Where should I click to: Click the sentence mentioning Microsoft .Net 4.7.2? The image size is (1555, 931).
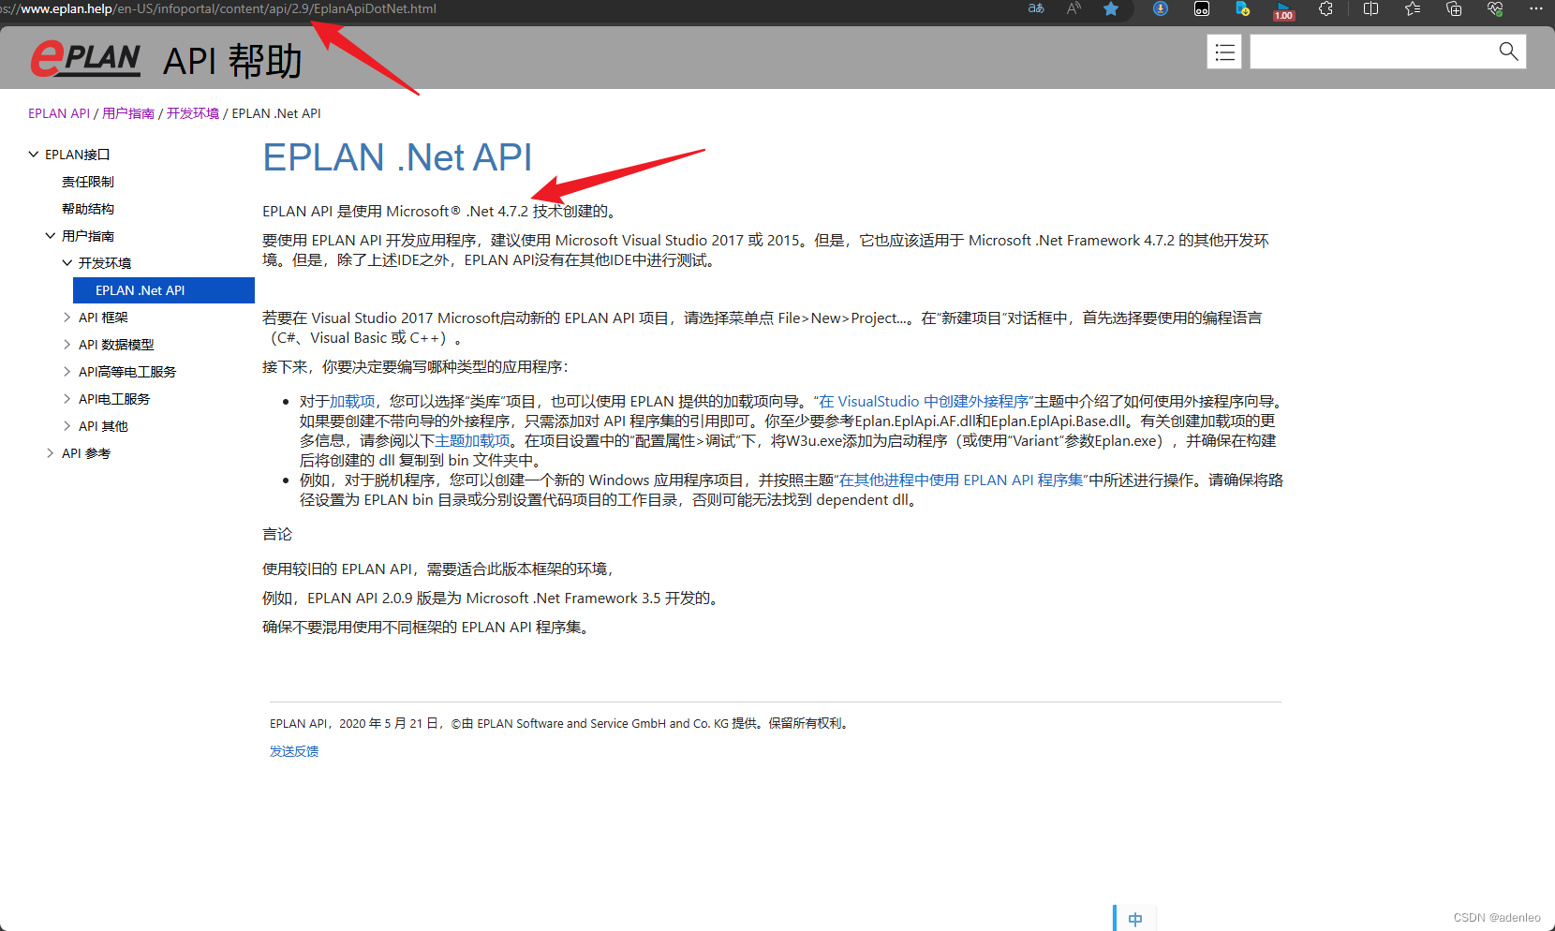[x=440, y=212]
